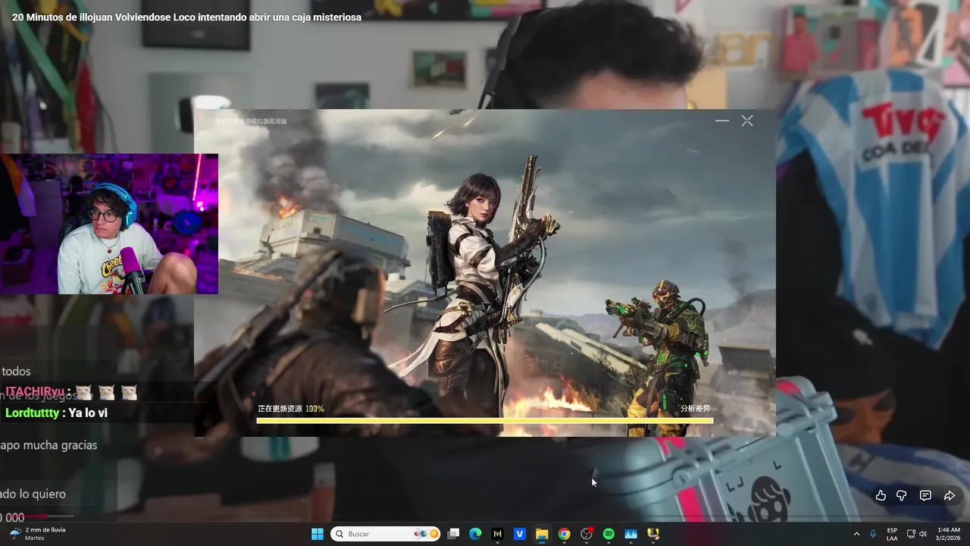Click the yellow update progress bar
This screenshot has height=546, width=970.
484,420
